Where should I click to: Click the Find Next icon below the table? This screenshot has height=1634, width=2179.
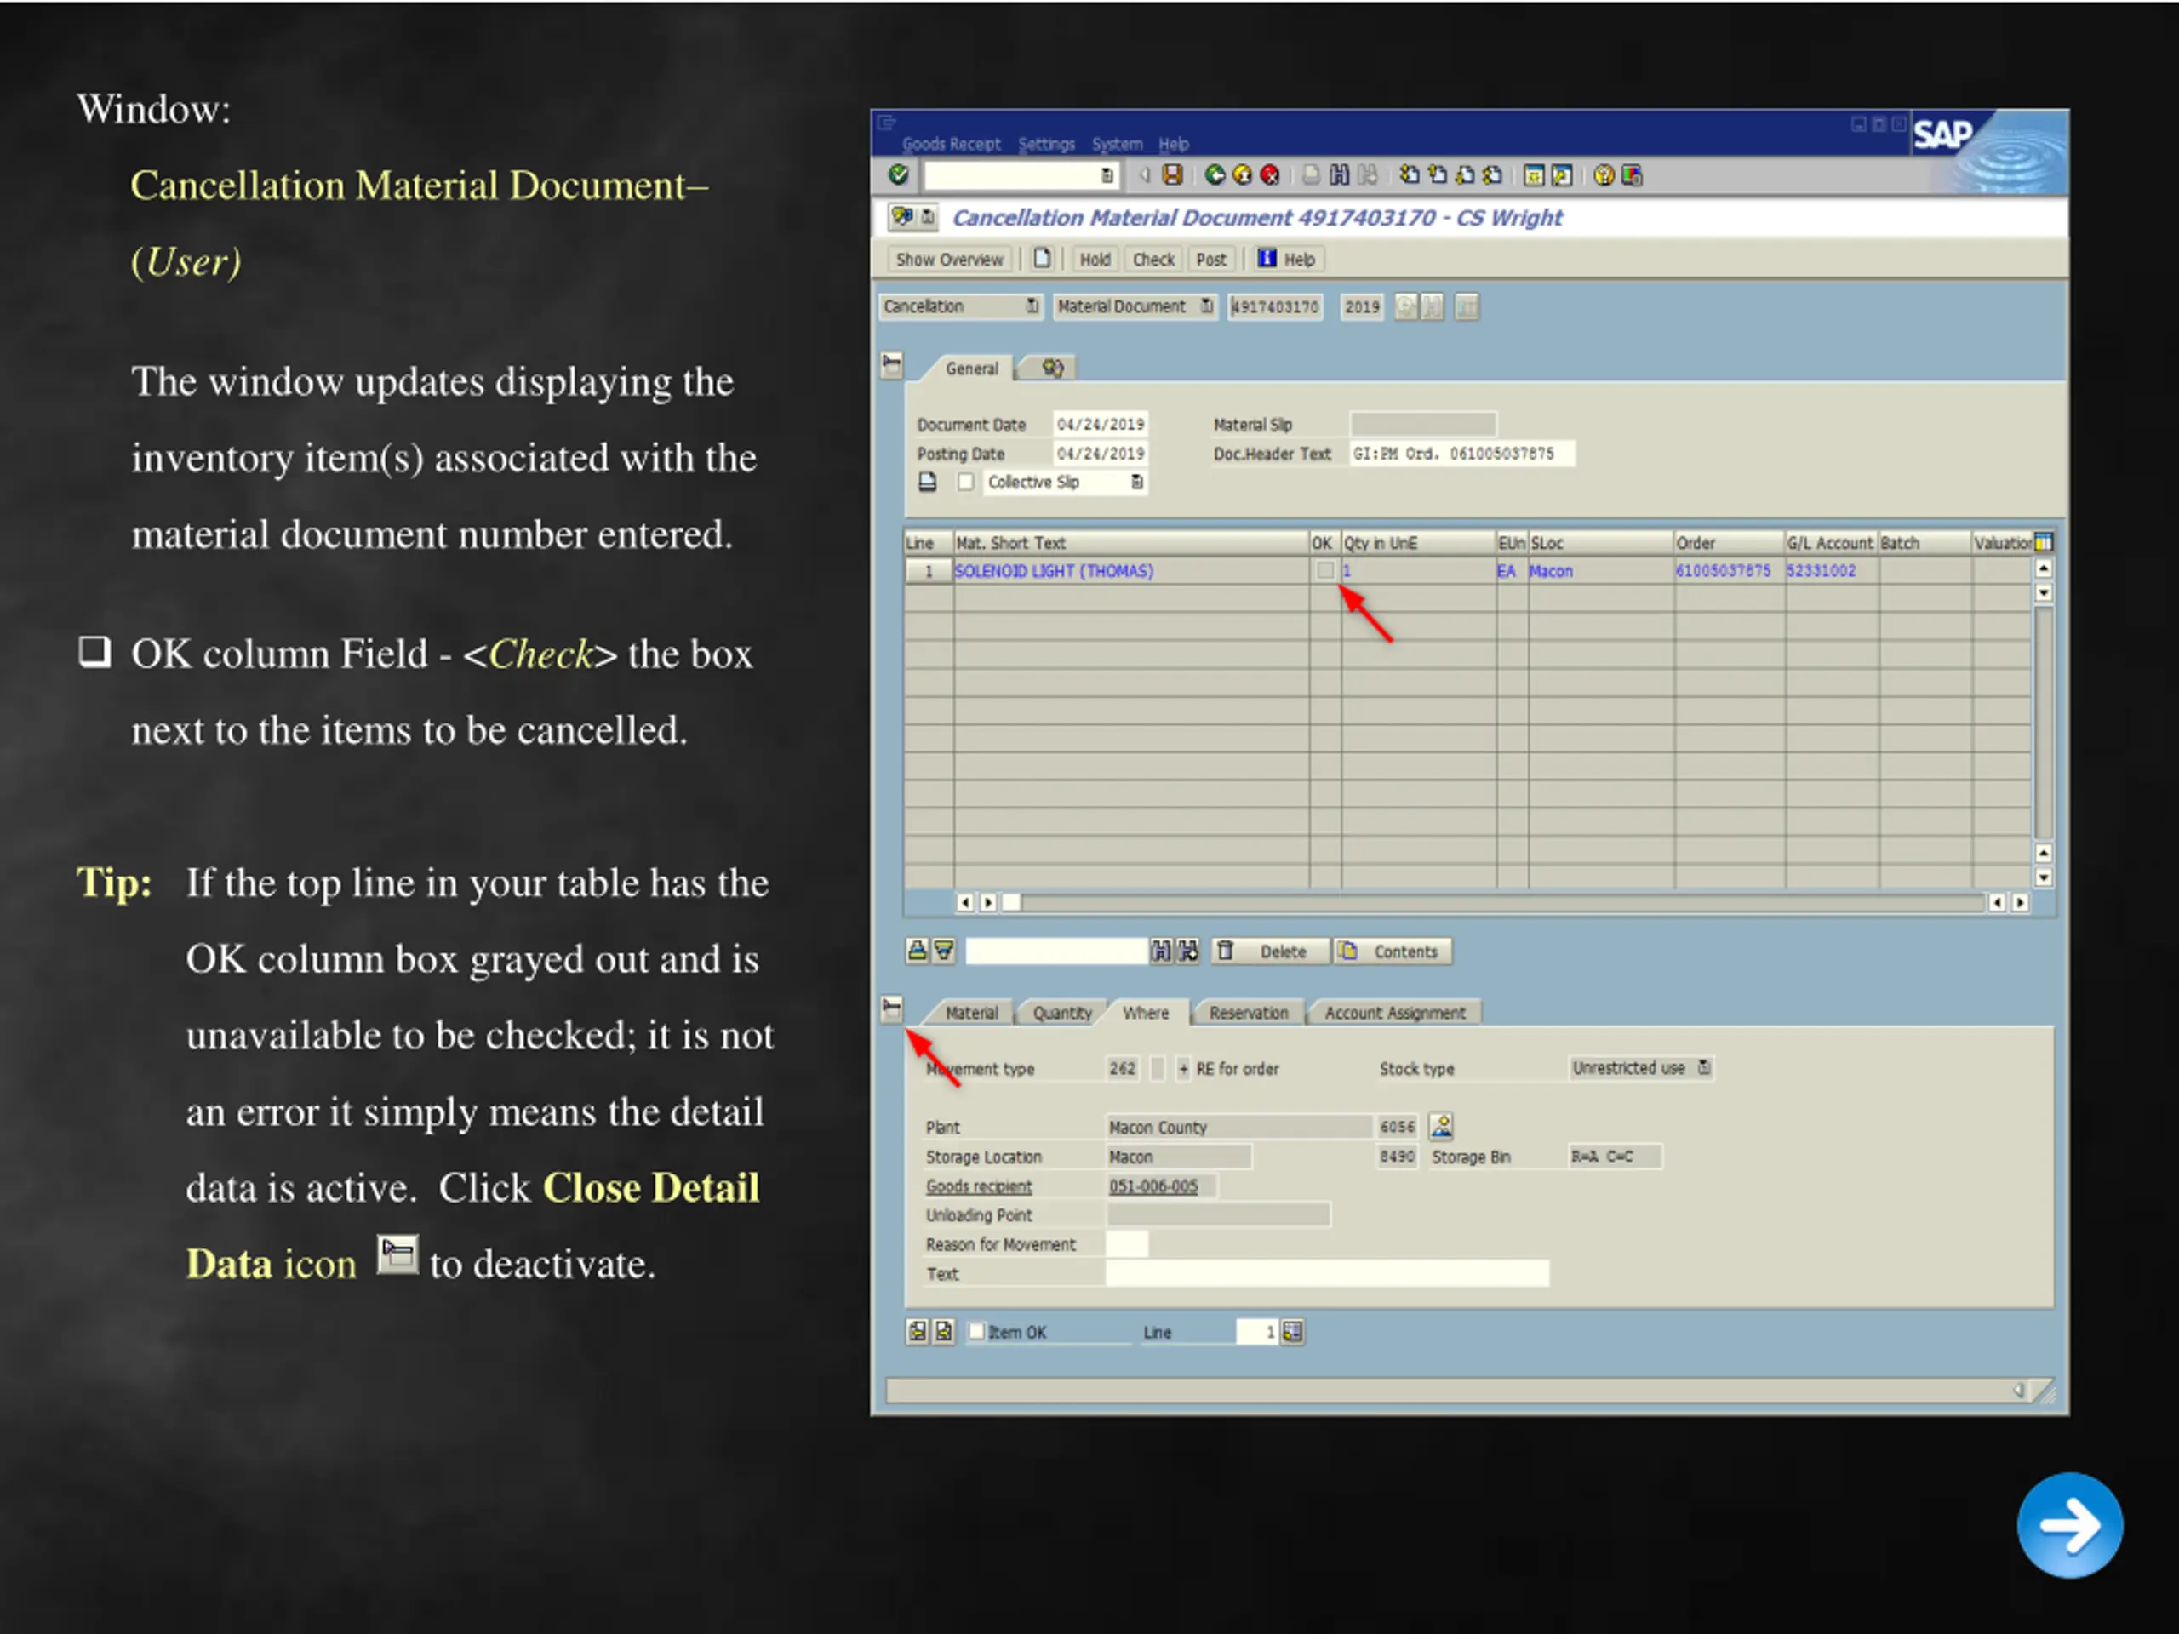pos(1189,951)
